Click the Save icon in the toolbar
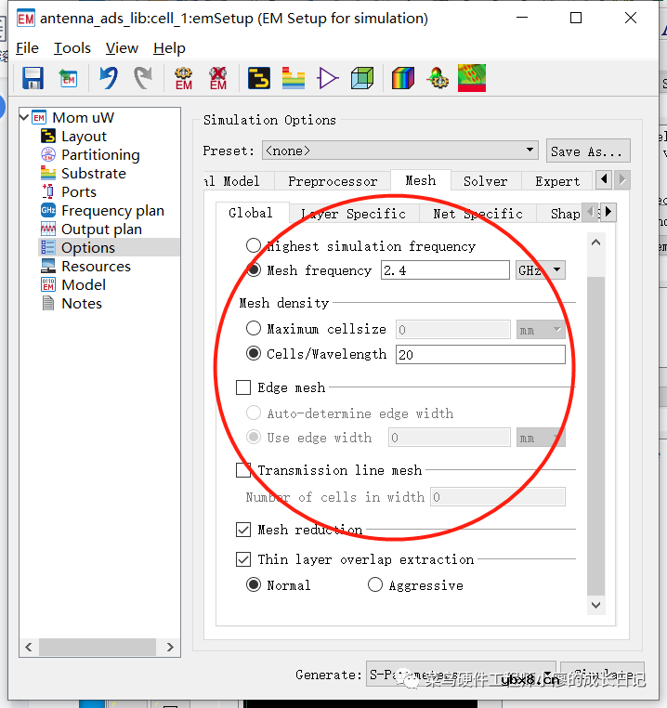Image resolution: width=667 pixels, height=708 pixels. click(33, 79)
